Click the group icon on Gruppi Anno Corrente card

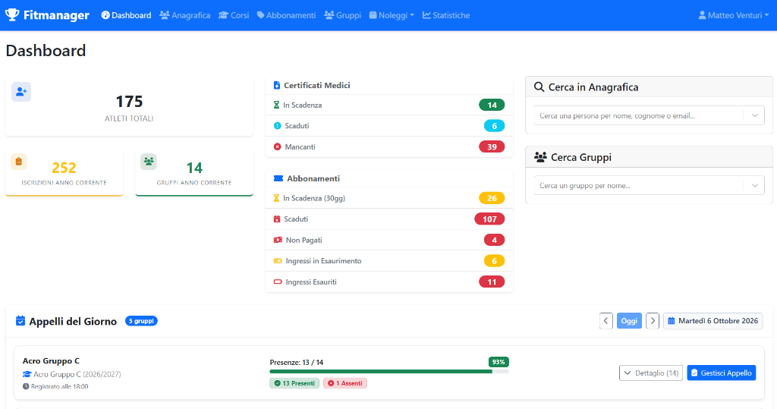[149, 162]
